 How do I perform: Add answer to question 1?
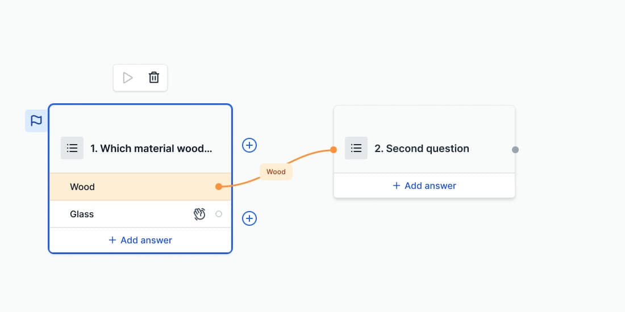point(140,241)
